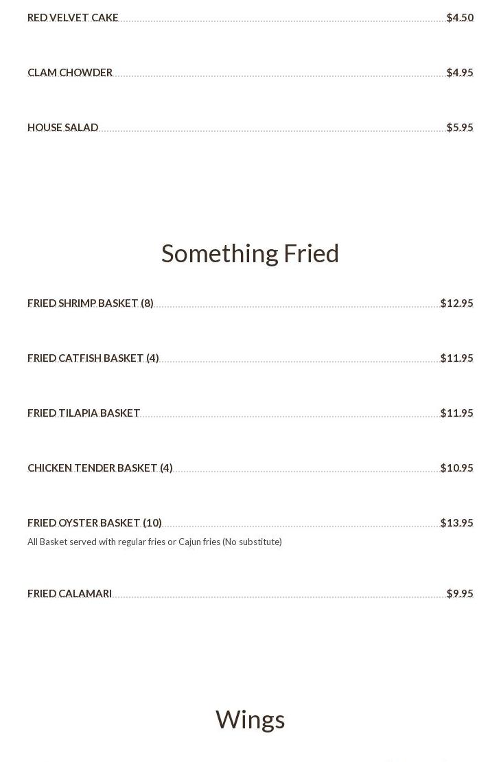Viewport: 501px width, 762px height.
Task: Click the $13.95 Fried Oyster Basket price
Action: click(x=457, y=523)
